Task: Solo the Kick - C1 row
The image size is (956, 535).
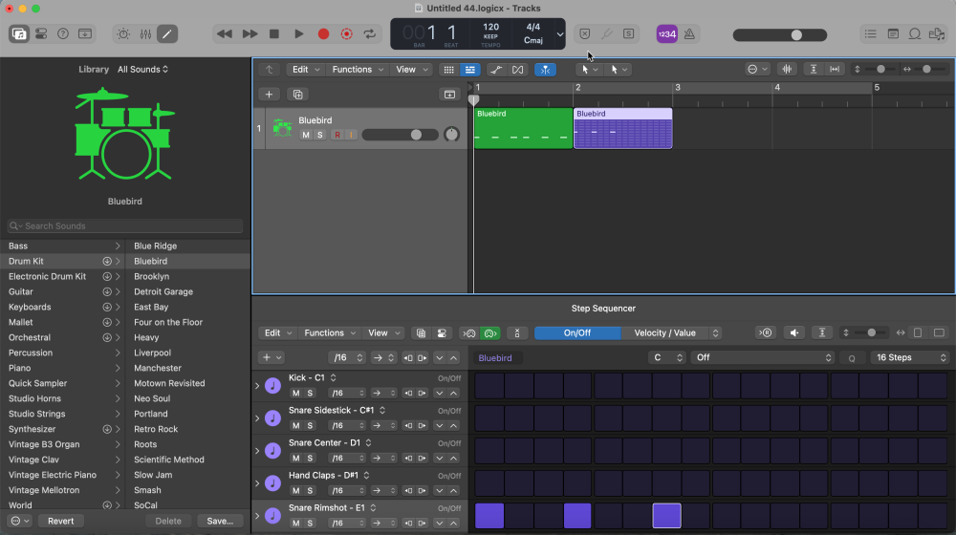Action: point(310,393)
